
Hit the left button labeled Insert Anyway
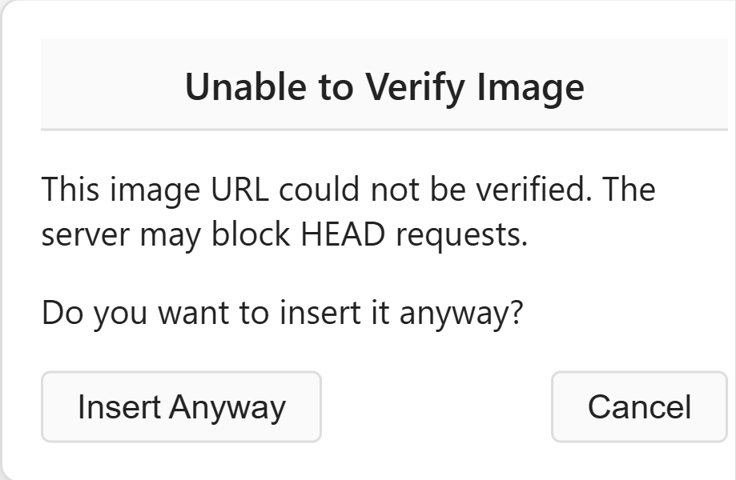tap(181, 406)
